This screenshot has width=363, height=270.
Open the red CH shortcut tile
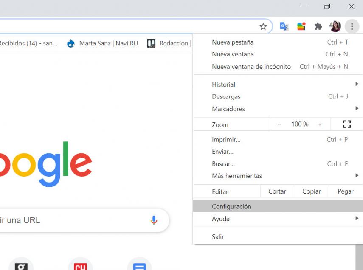coord(80,264)
